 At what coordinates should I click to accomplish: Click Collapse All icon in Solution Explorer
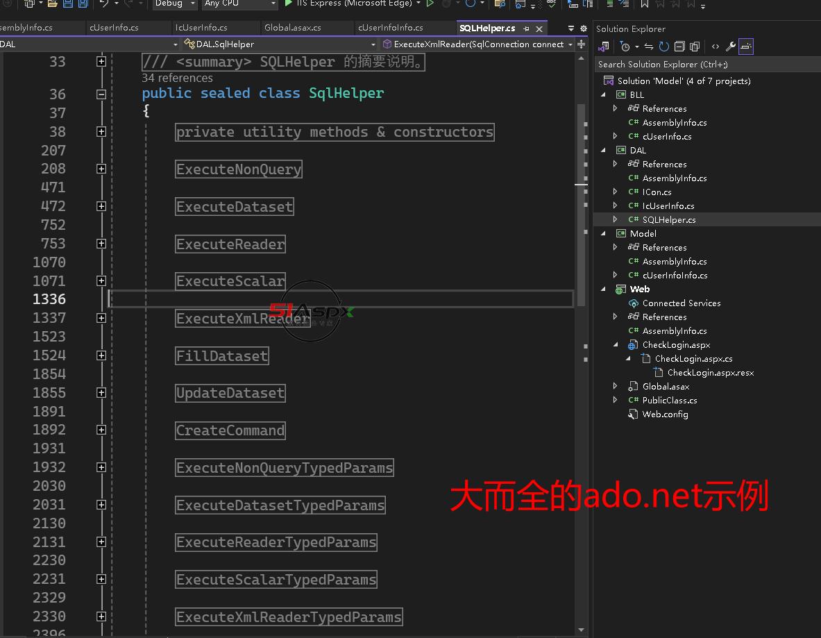679,47
